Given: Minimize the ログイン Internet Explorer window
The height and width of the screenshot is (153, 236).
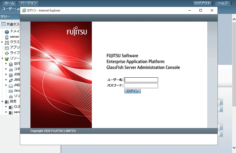Looking at the screenshot, I should pyautogui.click(x=190, y=10).
